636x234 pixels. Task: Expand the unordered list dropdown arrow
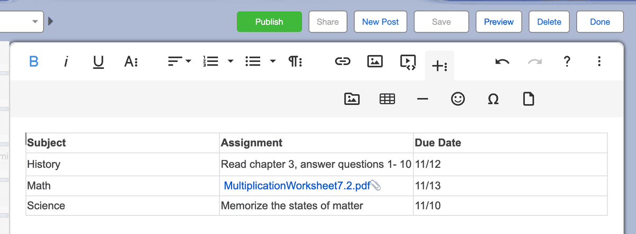[x=273, y=62]
